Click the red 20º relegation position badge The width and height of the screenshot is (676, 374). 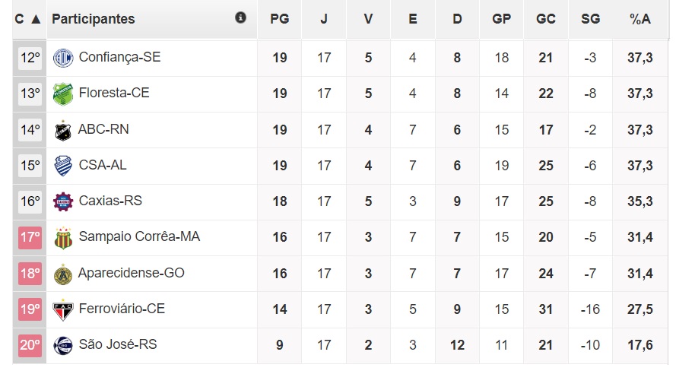coord(30,345)
